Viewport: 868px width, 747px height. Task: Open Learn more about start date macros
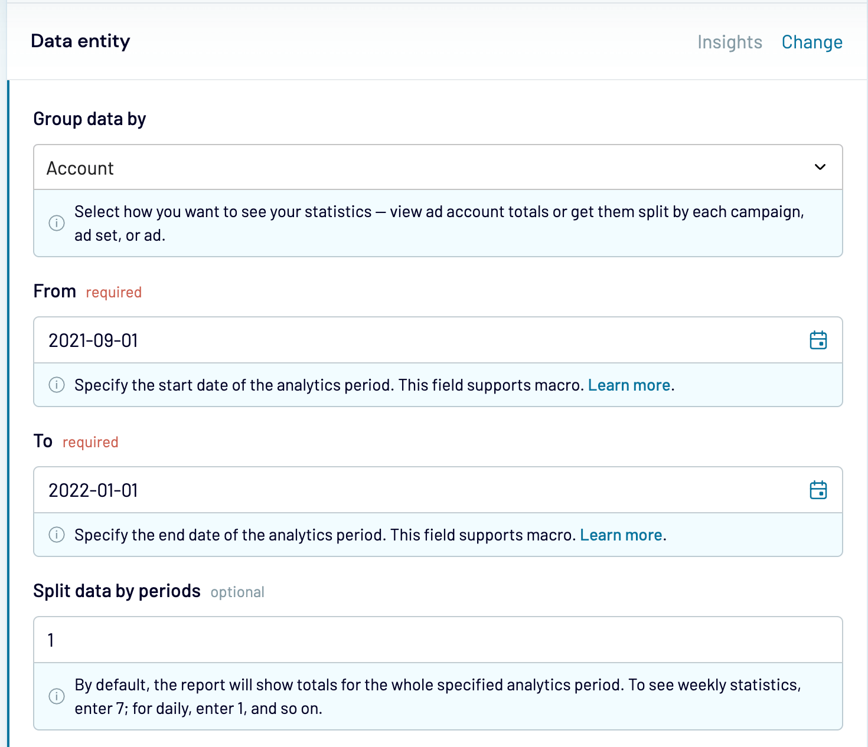(x=628, y=385)
